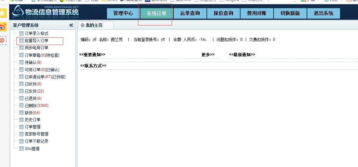Open the 运单查询 page
The height and width of the screenshot is (167, 358).
coord(190,13)
